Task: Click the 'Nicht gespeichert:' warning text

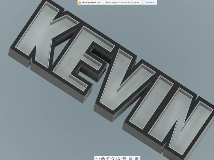Action: 92,2
